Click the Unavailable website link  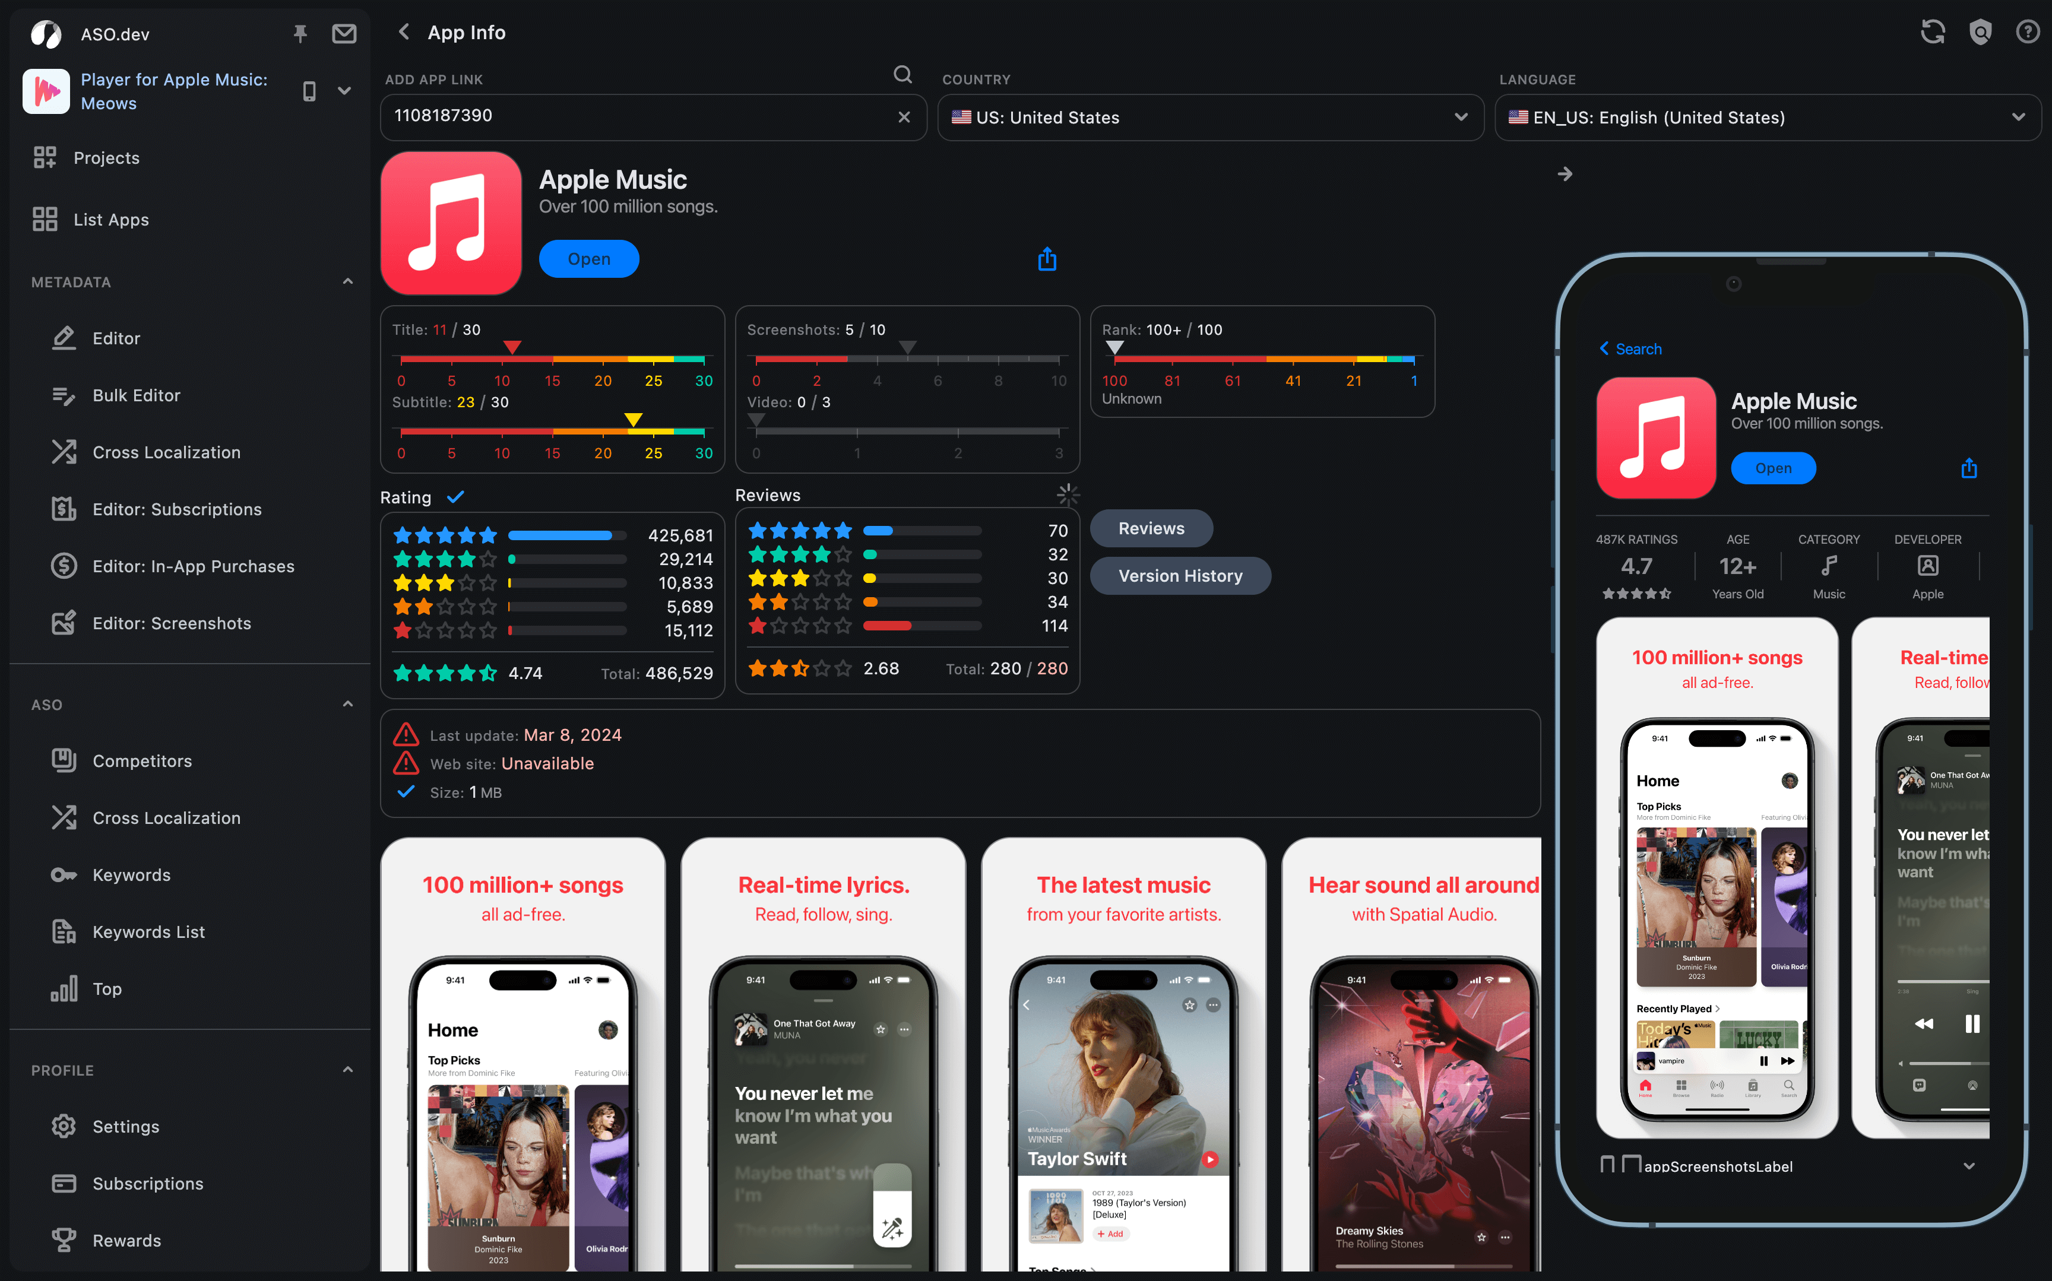click(547, 763)
